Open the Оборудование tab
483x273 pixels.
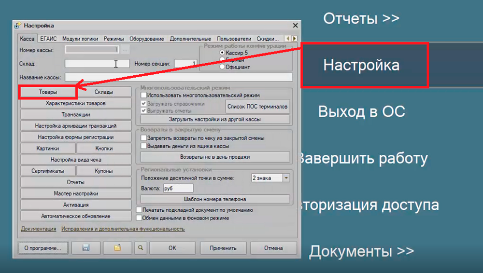[x=146, y=39]
